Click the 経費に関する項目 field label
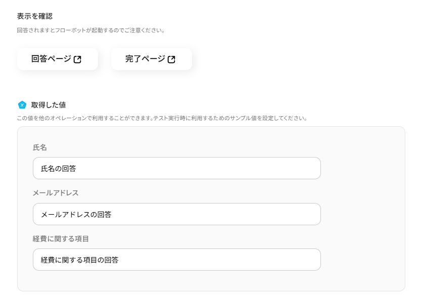The width and height of the screenshot is (421, 305). tap(61, 238)
